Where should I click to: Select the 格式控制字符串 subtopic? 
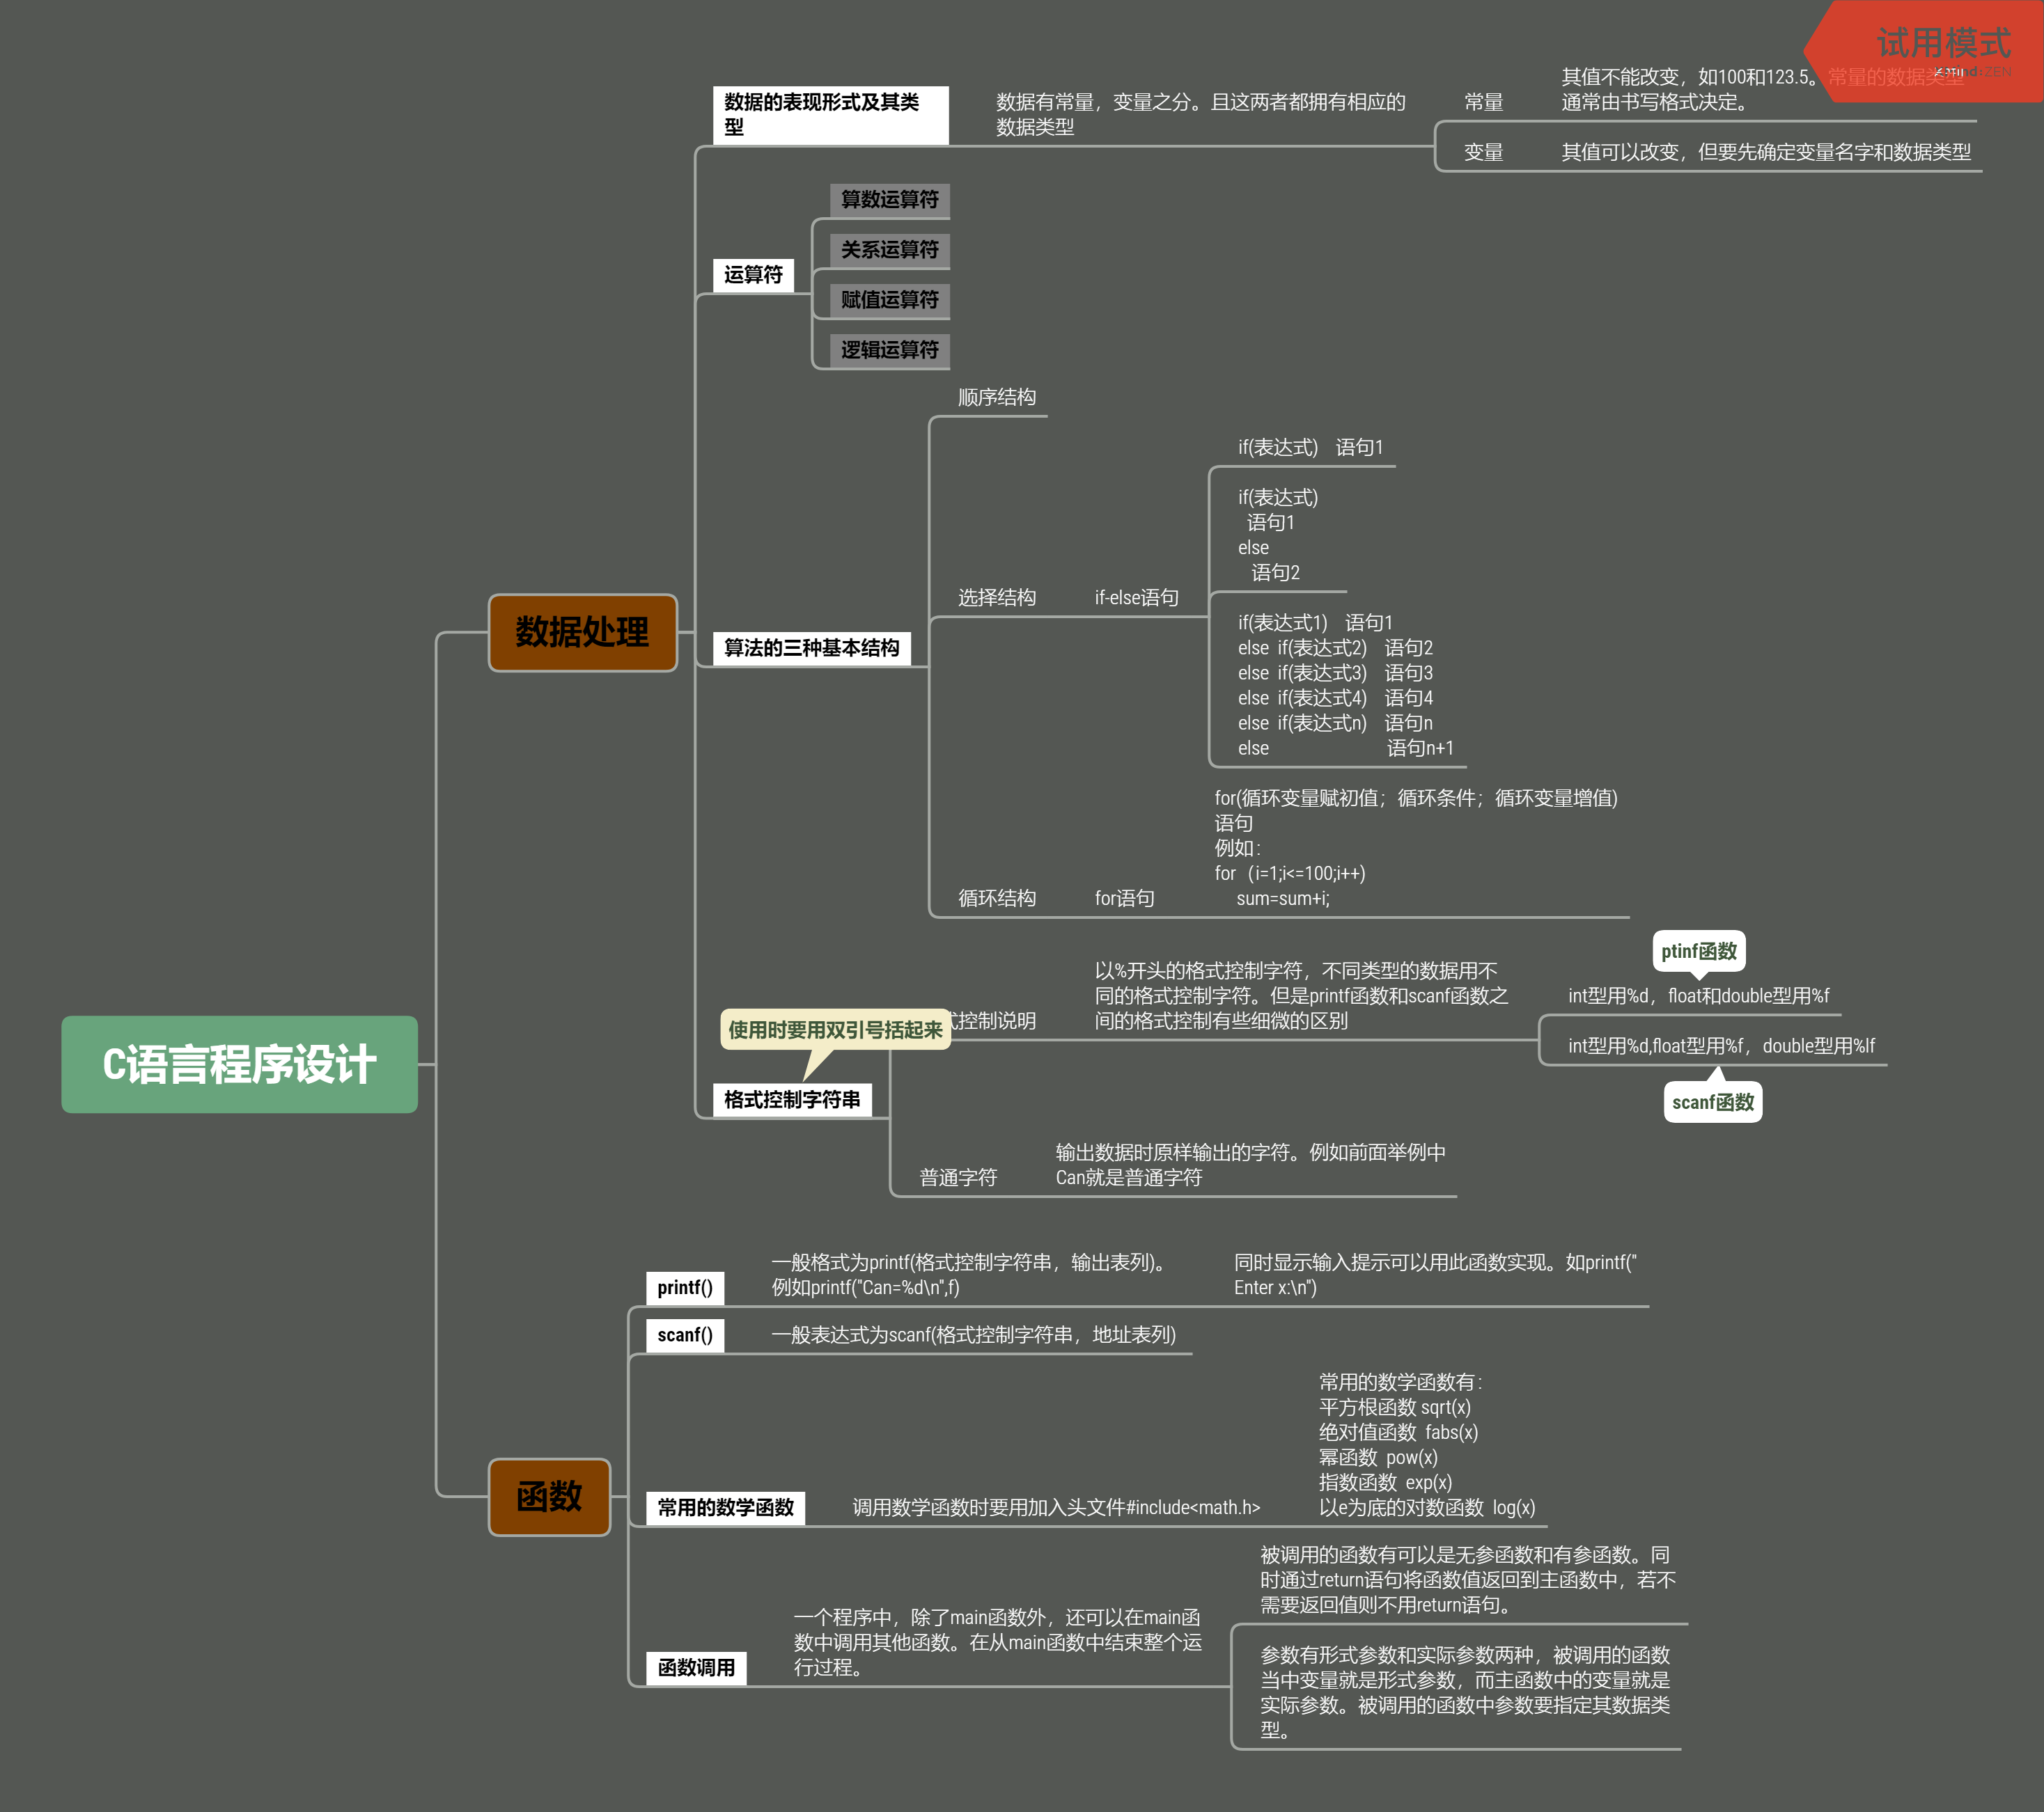pos(791,1099)
